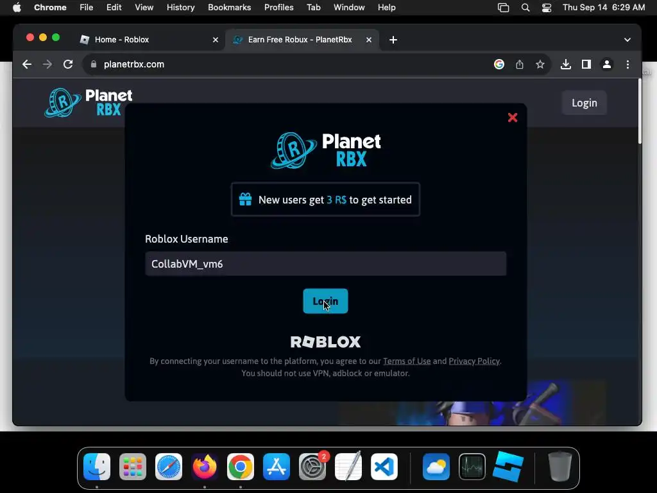Launch Firefox from the dock

pos(205,467)
